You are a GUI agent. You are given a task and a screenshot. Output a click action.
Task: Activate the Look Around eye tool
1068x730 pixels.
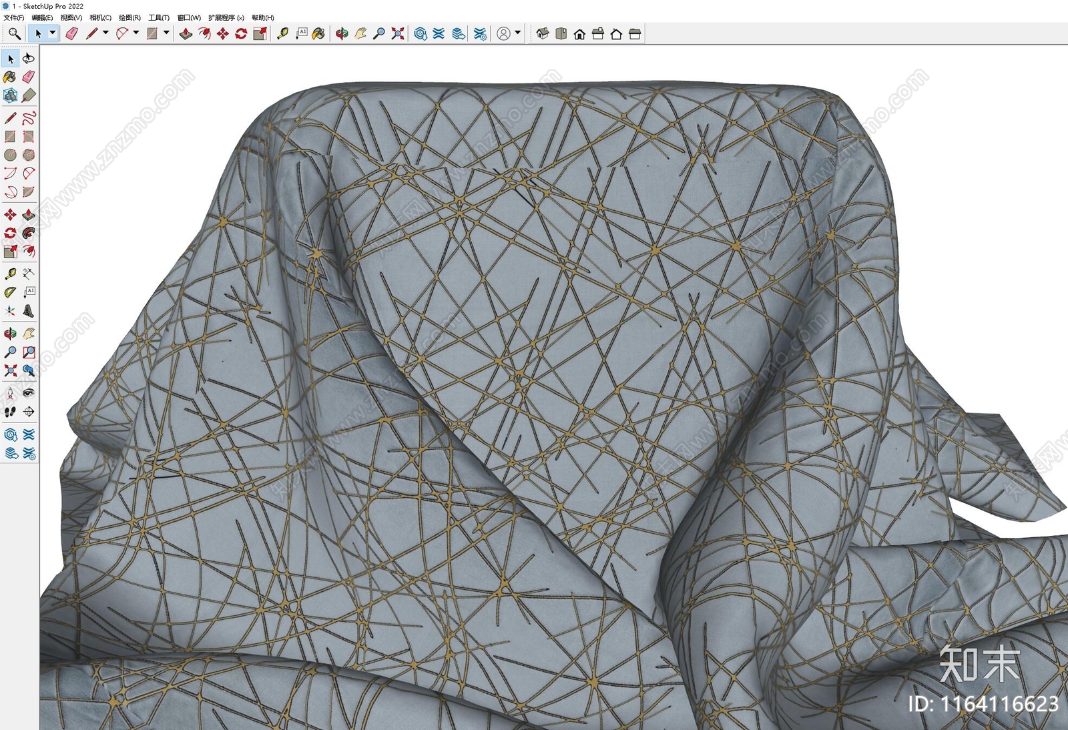(29, 393)
